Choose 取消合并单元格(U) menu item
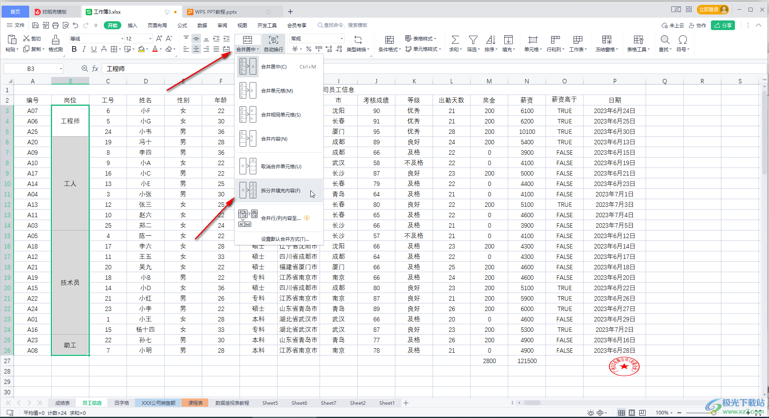This screenshot has height=418, width=769. point(279,166)
